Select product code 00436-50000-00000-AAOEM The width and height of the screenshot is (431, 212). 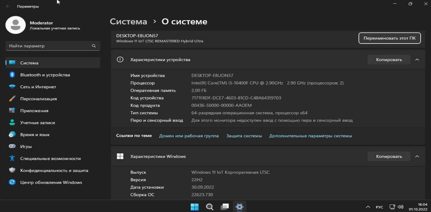pyautogui.click(x=222, y=105)
